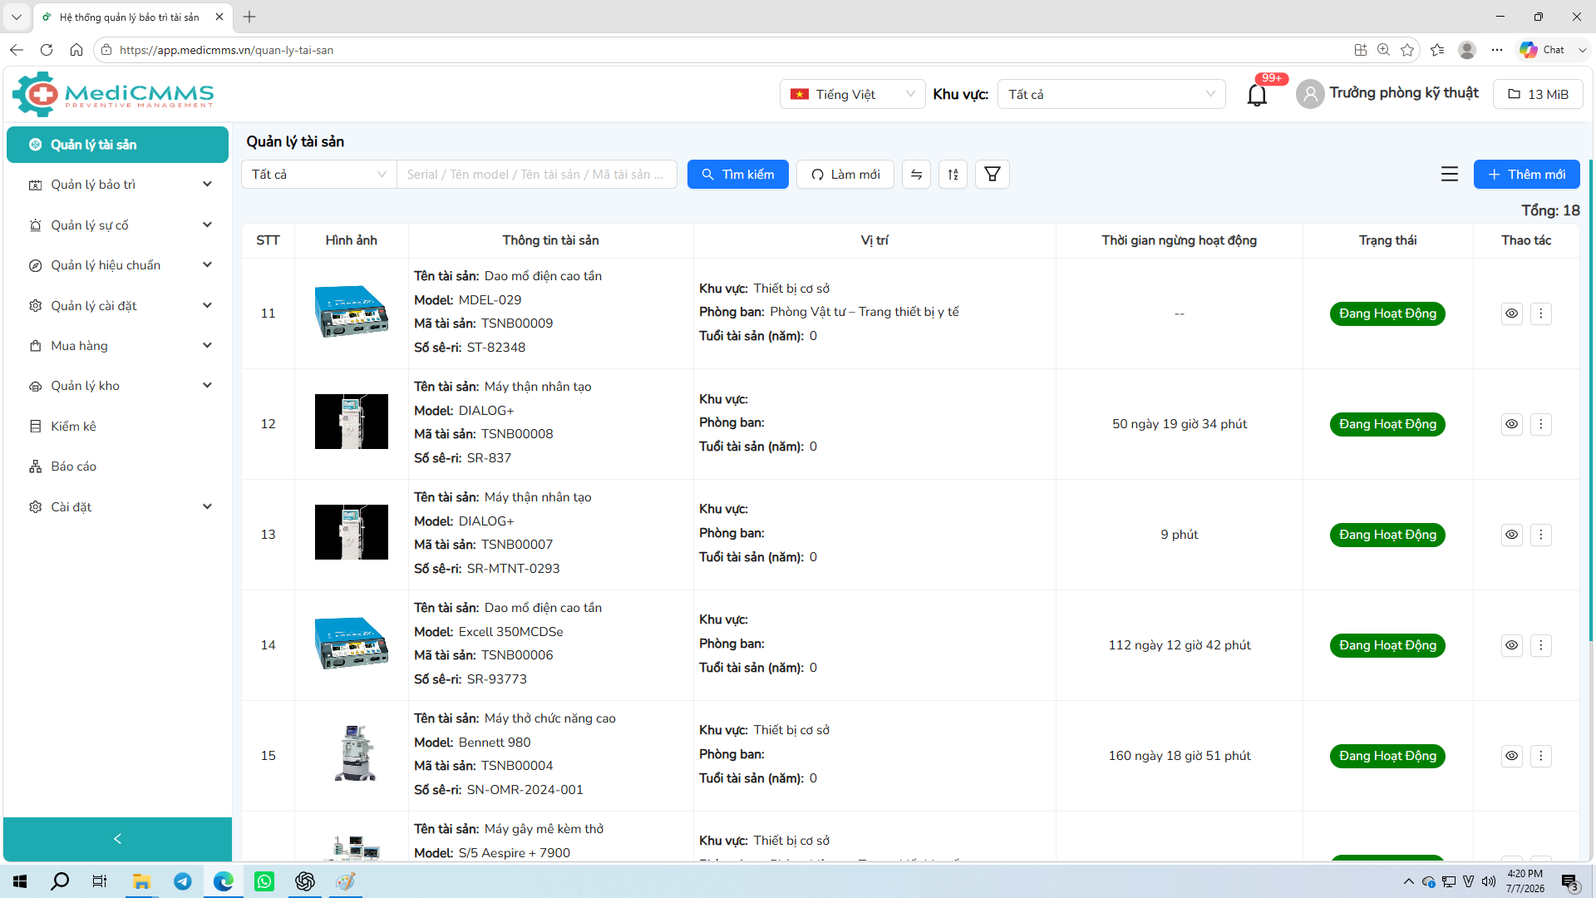The width and height of the screenshot is (1596, 898).
Task: Click the sort order icon
Action: (x=953, y=175)
